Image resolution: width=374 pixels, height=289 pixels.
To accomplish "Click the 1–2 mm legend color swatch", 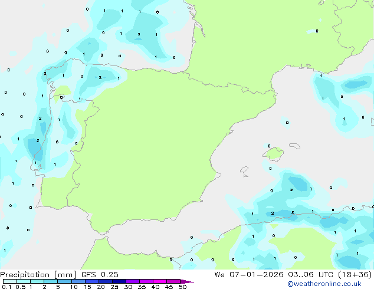I will click(x=37, y=281).
